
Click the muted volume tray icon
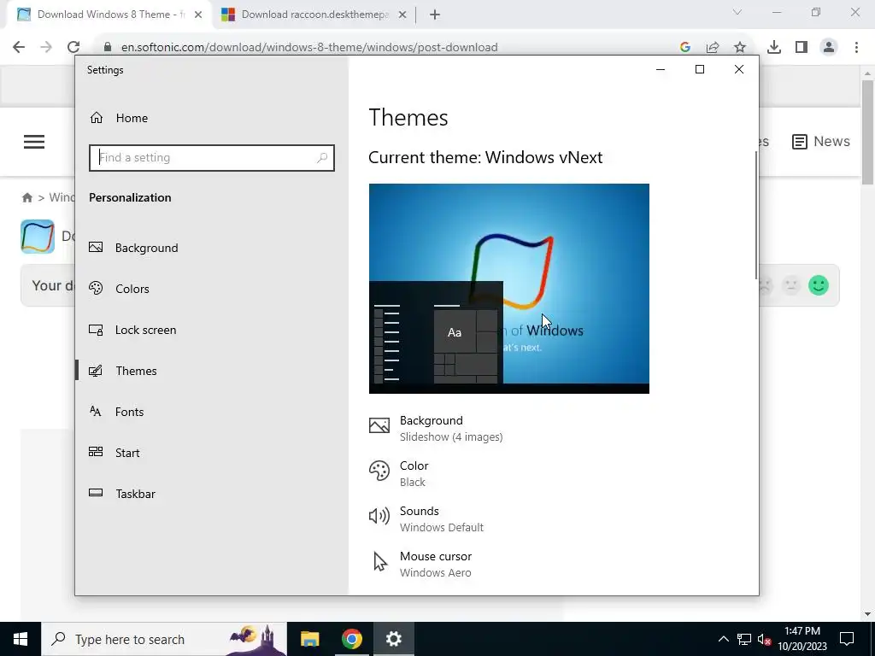(764, 639)
